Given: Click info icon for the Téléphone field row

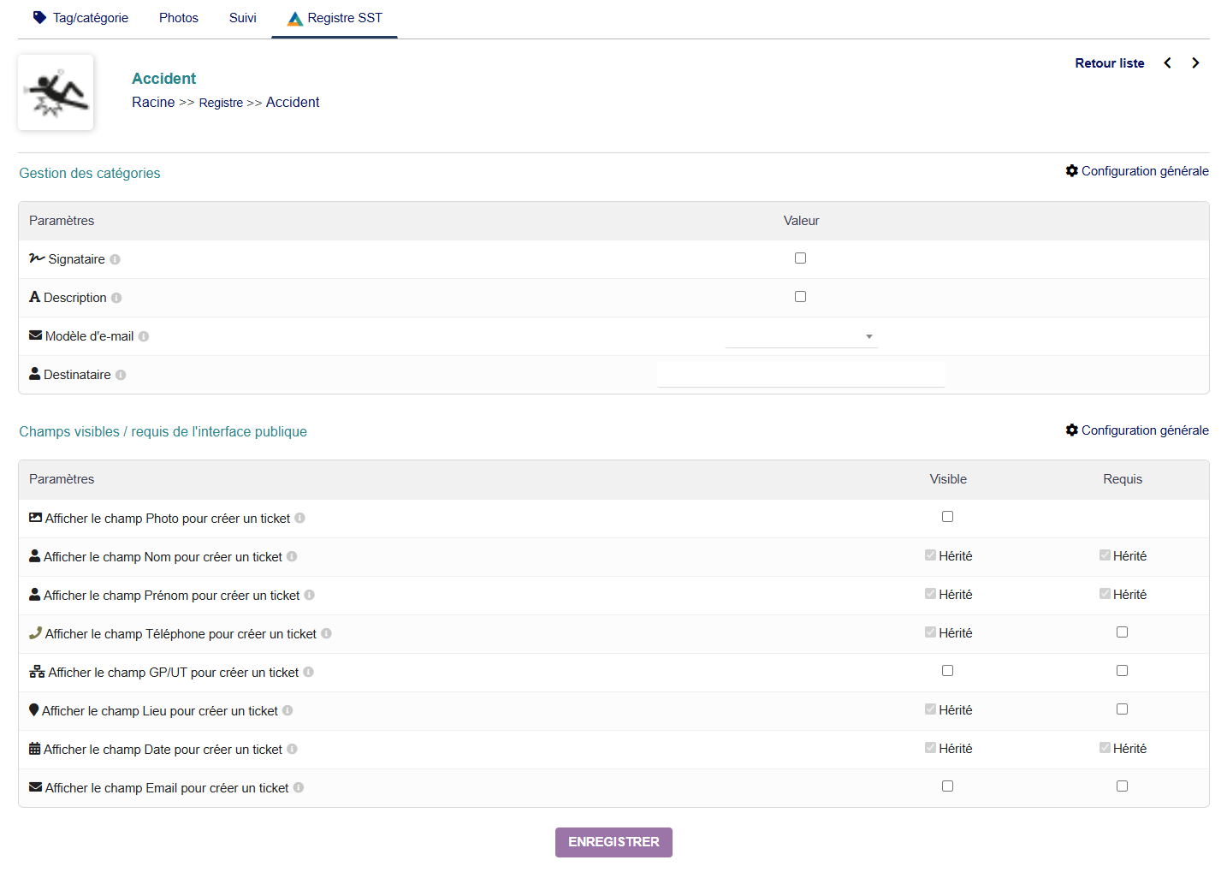Looking at the screenshot, I should pos(326,634).
